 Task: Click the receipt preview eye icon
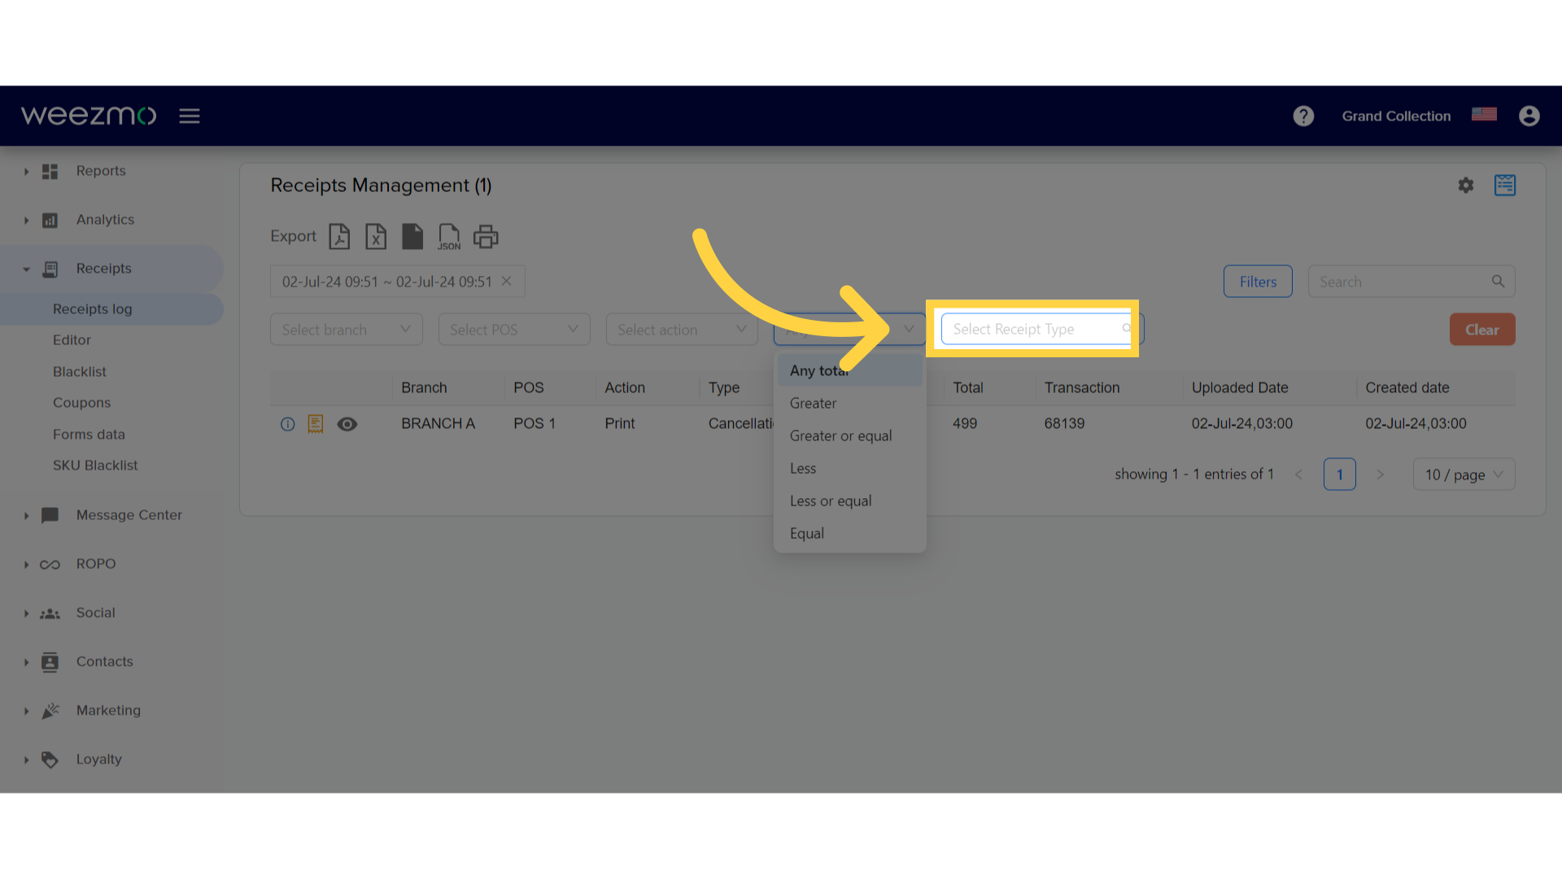tap(347, 423)
